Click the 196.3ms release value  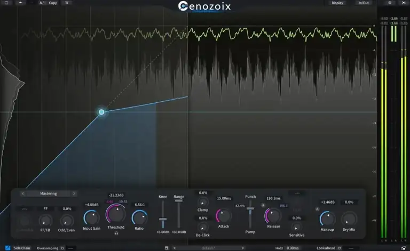(273, 198)
